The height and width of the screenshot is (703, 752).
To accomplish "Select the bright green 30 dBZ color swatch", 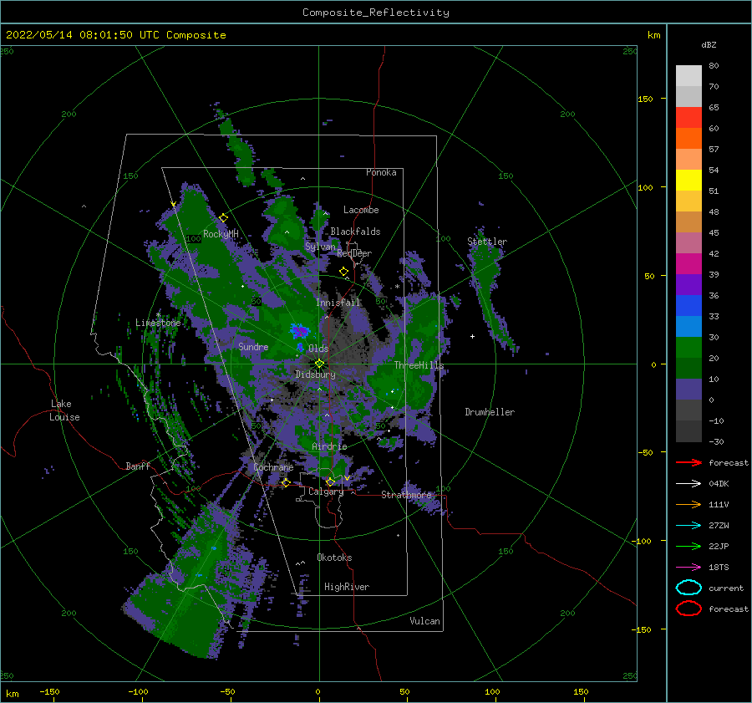I will pos(688,348).
